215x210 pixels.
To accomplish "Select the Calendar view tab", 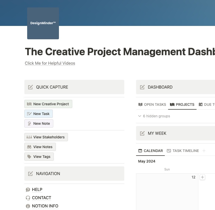I will (x=151, y=151).
